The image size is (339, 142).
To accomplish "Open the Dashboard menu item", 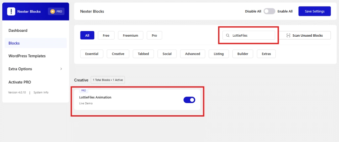I will tap(18, 30).
